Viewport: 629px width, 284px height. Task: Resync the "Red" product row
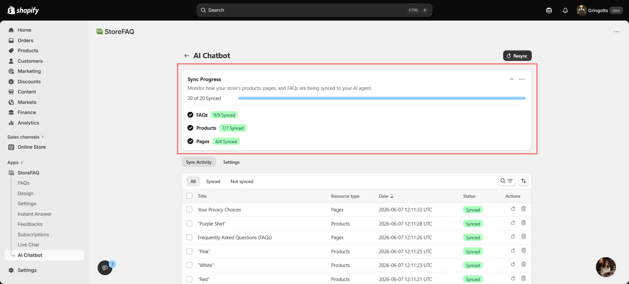[513, 278]
